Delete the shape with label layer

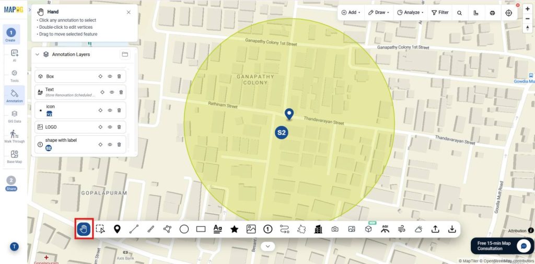(119, 145)
